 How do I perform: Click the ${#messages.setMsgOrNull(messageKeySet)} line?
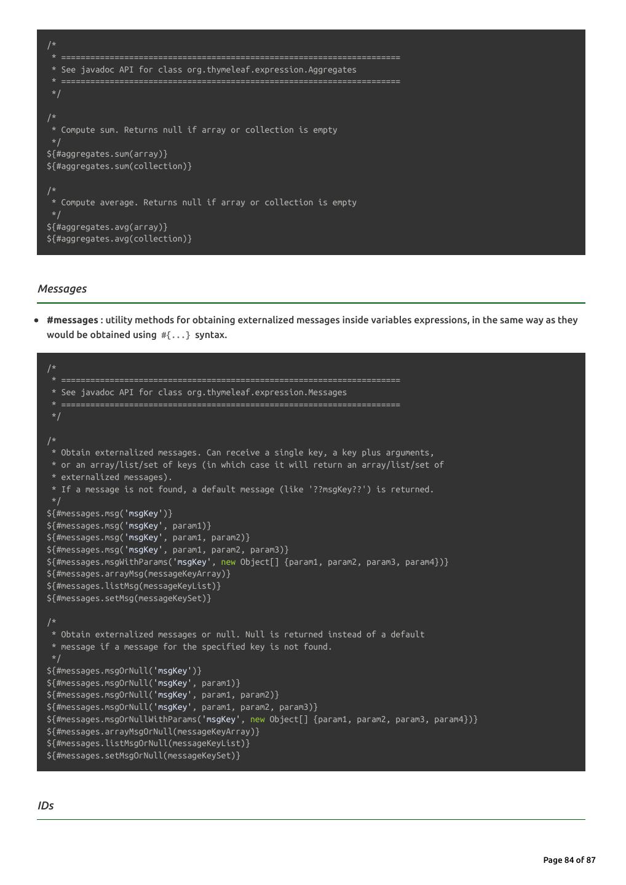(143, 756)
